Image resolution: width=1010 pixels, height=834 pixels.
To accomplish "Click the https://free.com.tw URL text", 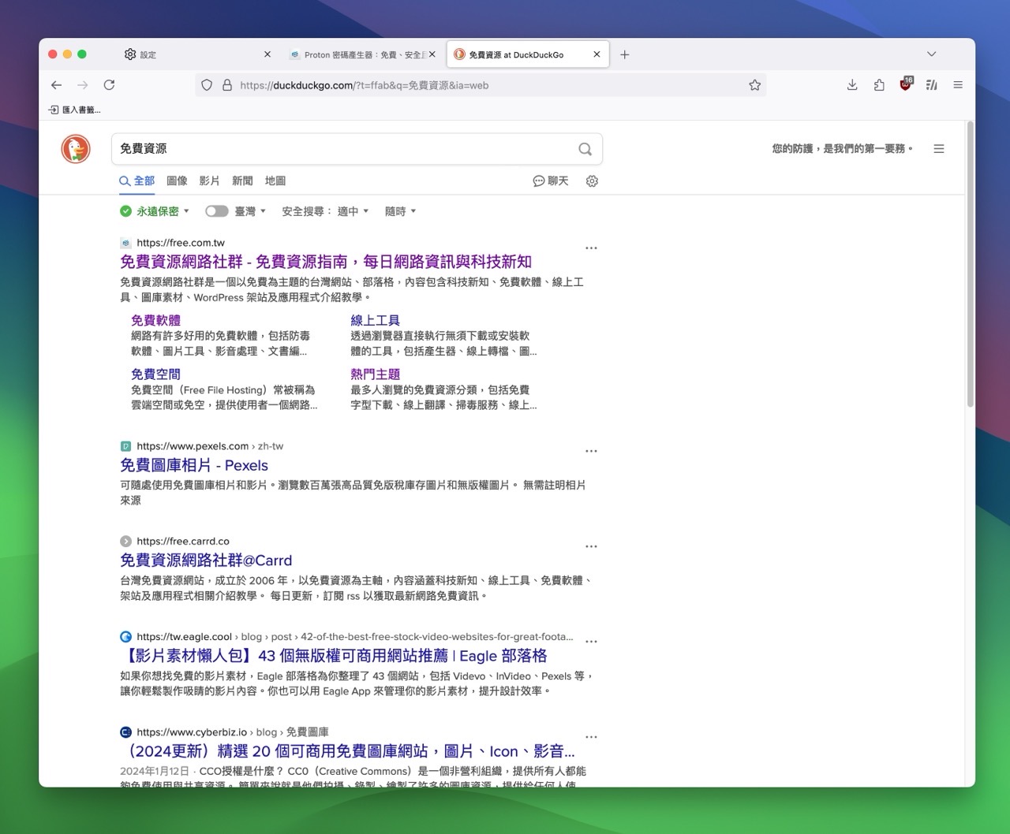I will coord(181,243).
